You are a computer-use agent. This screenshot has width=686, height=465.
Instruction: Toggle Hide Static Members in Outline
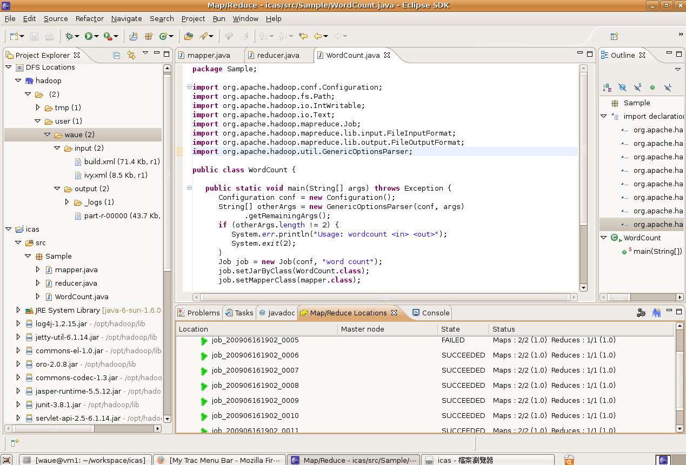coord(637,87)
